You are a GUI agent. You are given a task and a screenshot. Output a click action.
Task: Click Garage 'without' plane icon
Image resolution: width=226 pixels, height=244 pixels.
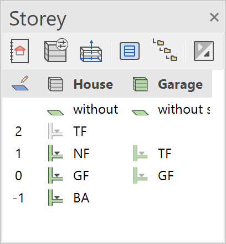(x=140, y=113)
